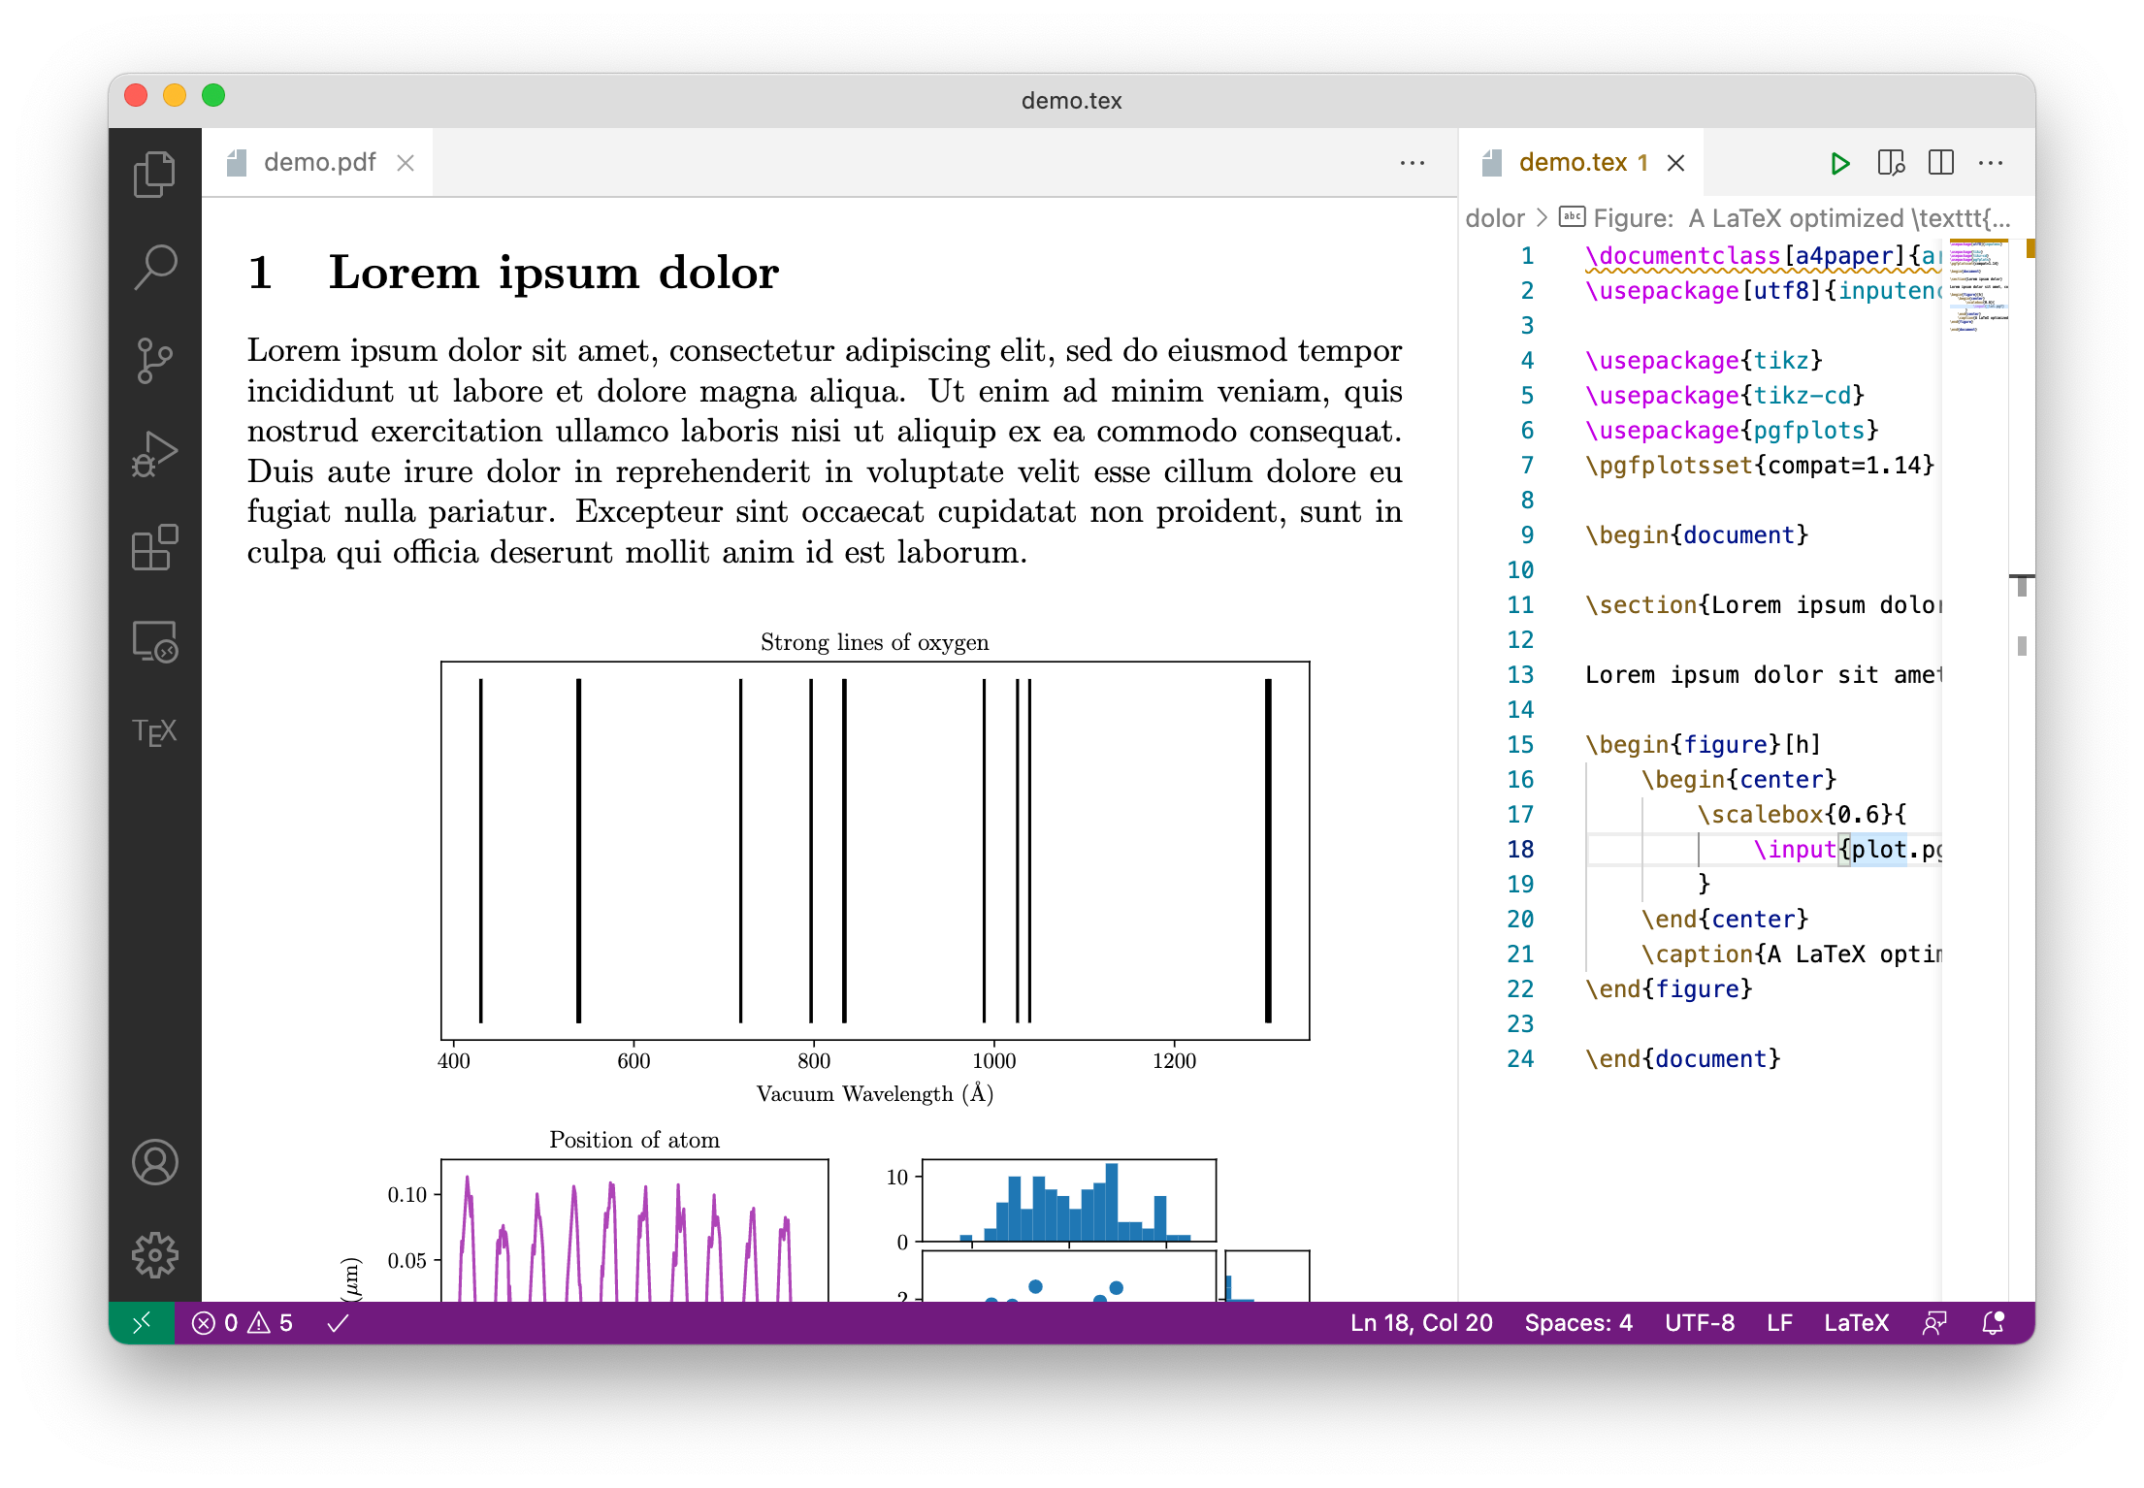Open More Actions menu for demo.tex editor

pyautogui.click(x=1991, y=163)
